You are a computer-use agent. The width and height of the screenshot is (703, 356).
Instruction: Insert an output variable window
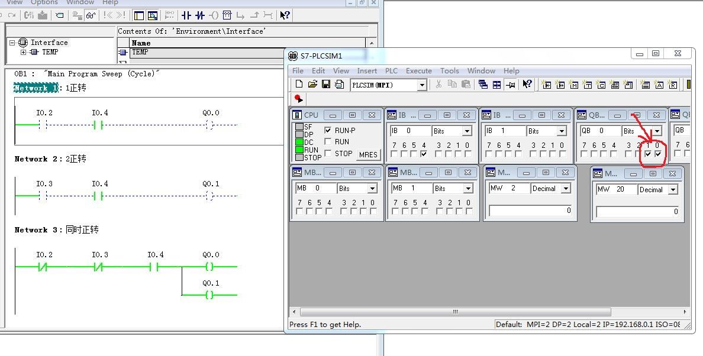(x=560, y=84)
